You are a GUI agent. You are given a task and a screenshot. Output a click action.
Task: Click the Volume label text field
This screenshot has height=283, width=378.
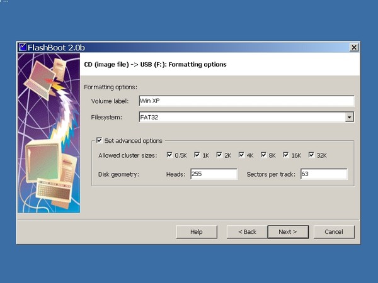pyautogui.click(x=246, y=101)
